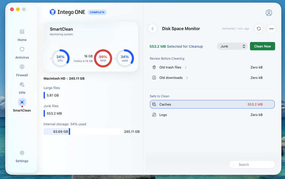Click the 553.2 MB Selected for Cleanup text
This screenshot has height=179, width=285.
click(176, 46)
